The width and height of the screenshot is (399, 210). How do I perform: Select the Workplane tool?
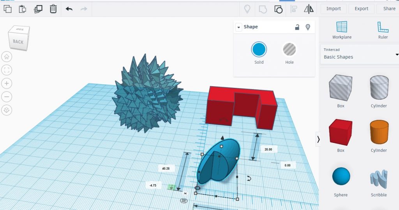[342, 30]
